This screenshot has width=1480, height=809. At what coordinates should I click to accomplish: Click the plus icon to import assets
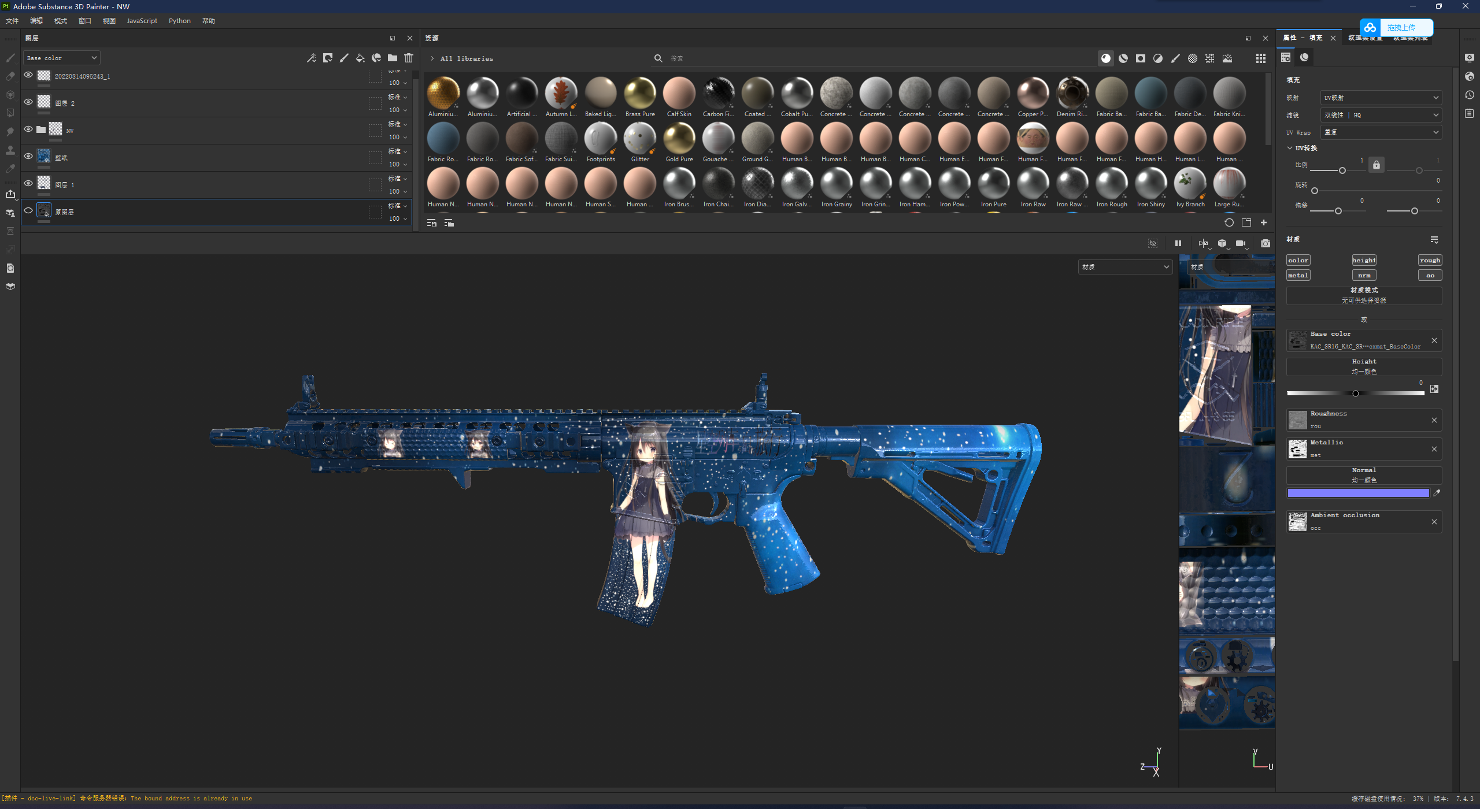1264,222
